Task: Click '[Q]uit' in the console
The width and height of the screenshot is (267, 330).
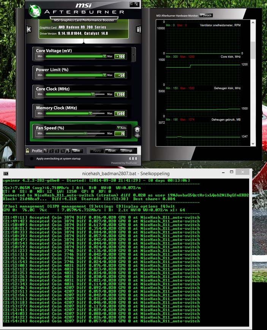Action: point(167,206)
